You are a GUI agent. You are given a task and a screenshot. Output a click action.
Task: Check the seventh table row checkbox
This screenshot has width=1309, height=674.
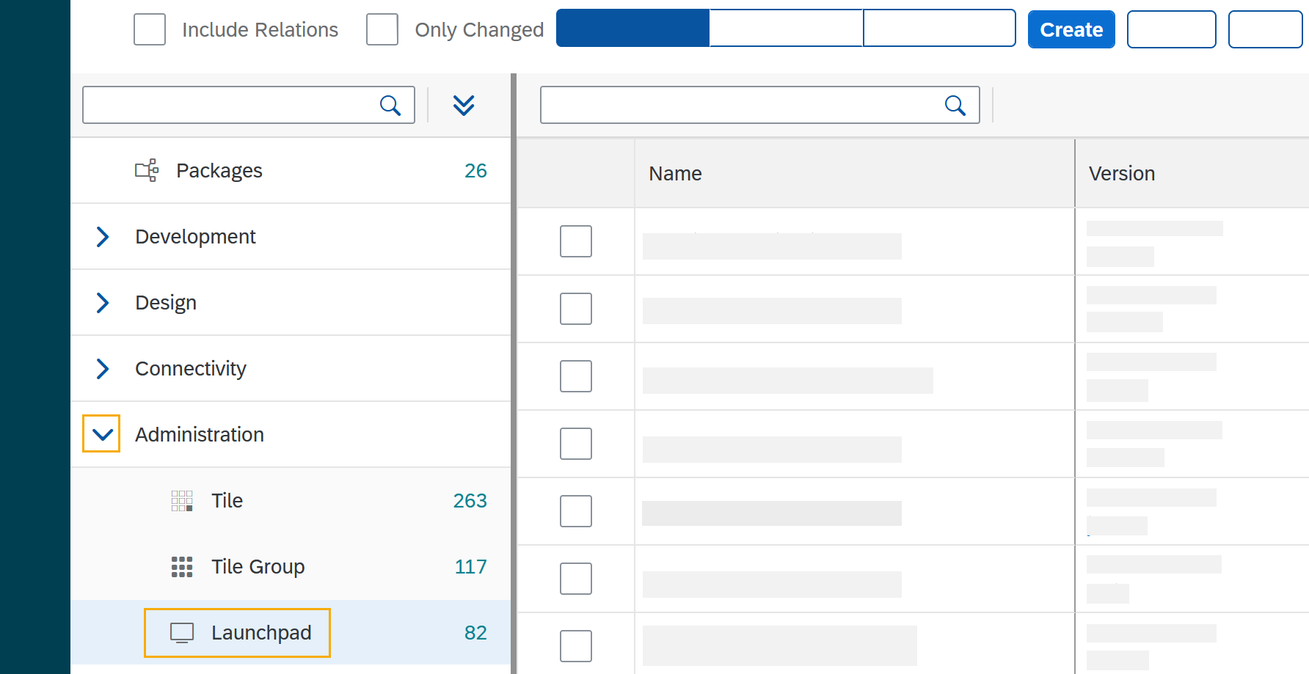point(576,646)
